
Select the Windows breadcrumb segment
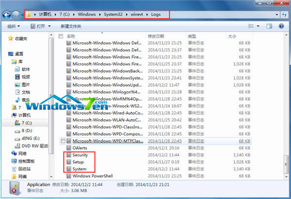pos(87,14)
